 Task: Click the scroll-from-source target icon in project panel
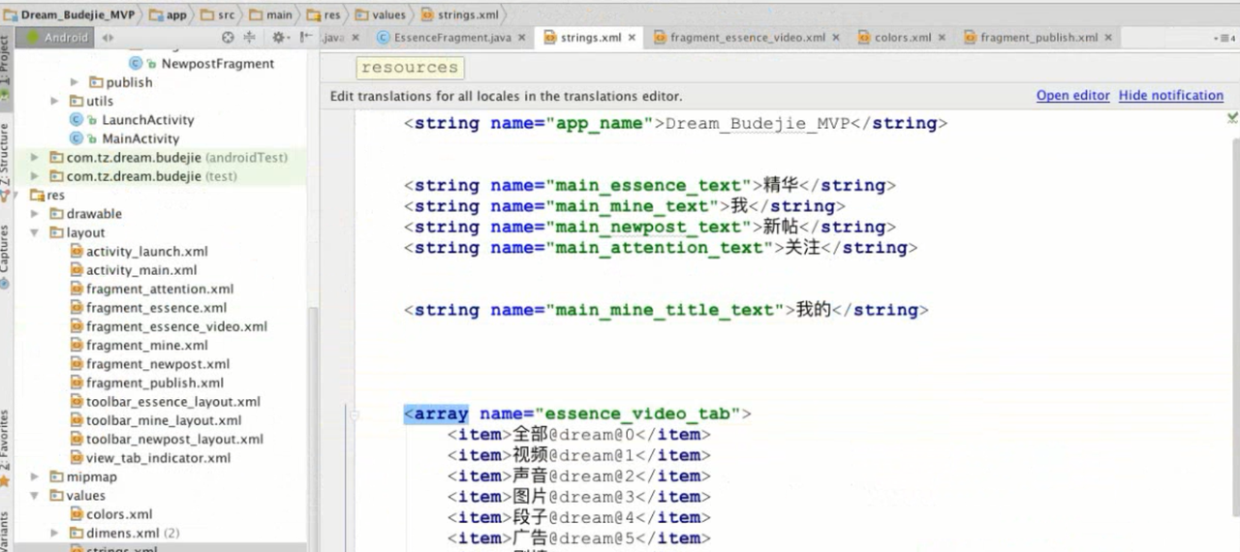pyautogui.click(x=228, y=38)
